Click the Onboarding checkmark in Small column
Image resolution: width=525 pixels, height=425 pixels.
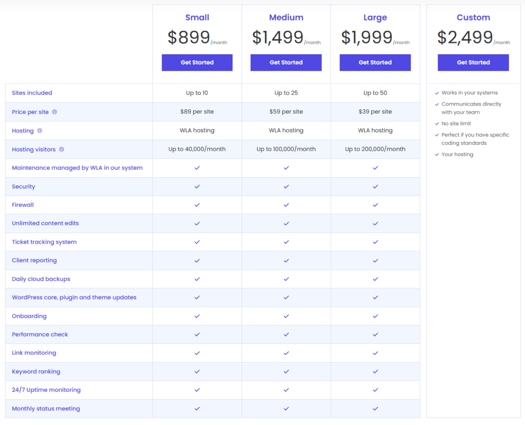pos(197,316)
